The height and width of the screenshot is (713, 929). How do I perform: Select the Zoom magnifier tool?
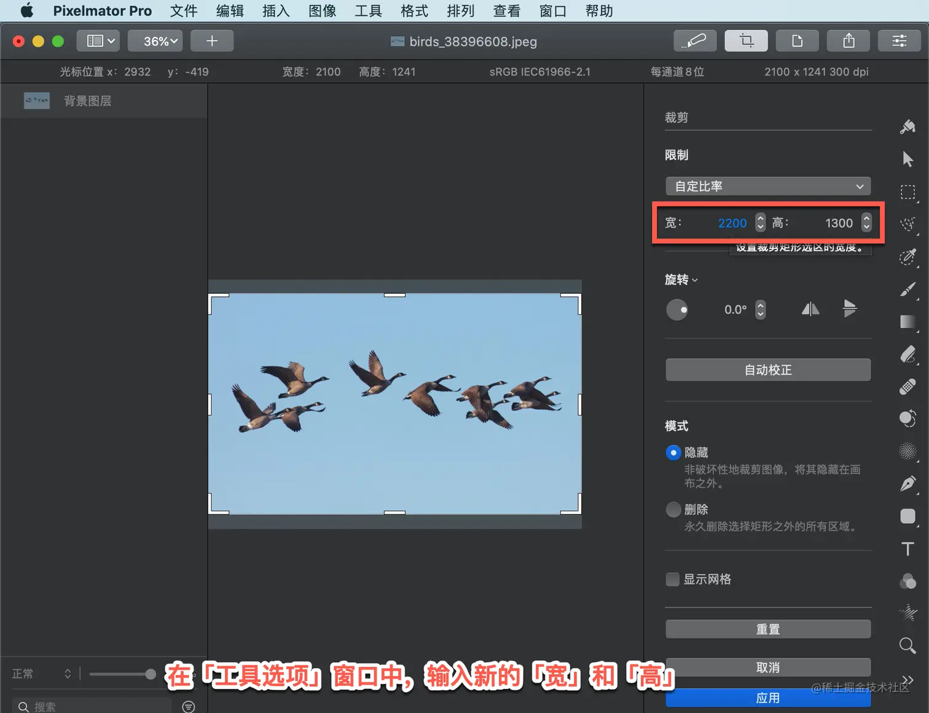[907, 645]
